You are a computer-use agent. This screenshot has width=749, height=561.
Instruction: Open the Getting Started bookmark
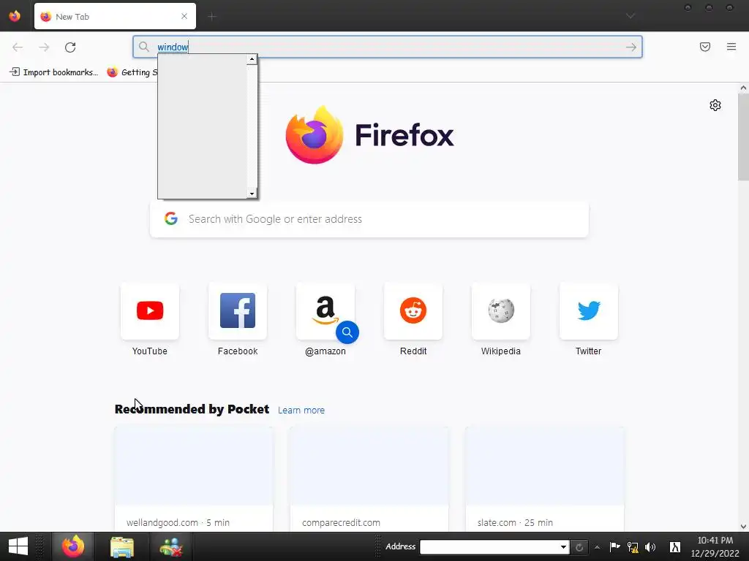tap(132, 72)
